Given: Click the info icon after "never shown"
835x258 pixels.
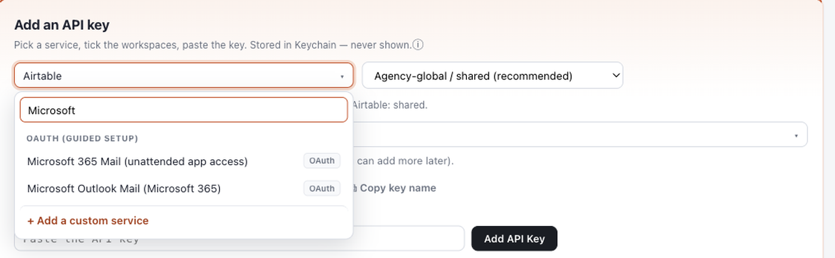Looking at the screenshot, I should pyautogui.click(x=418, y=45).
